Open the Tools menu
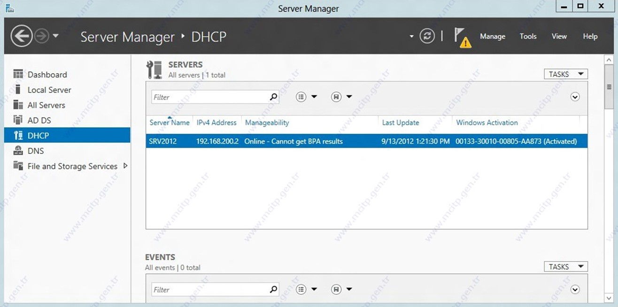 (528, 36)
